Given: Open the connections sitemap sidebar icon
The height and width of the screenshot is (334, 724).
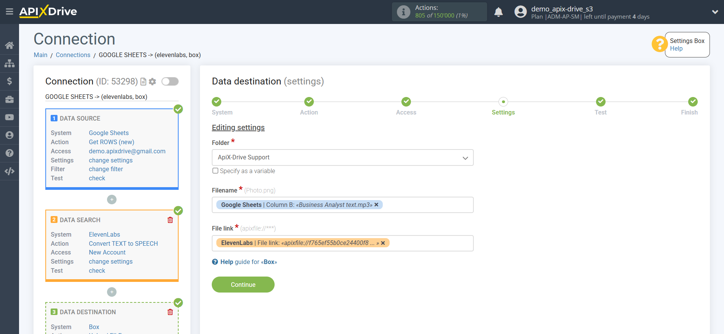Looking at the screenshot, I should click(10, 63).
